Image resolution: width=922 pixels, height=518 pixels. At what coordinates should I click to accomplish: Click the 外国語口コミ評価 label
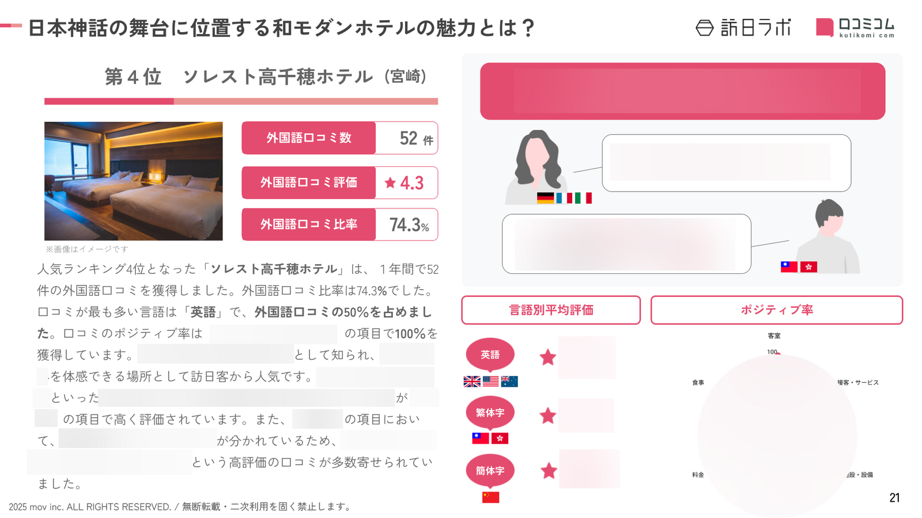(309, 182)
